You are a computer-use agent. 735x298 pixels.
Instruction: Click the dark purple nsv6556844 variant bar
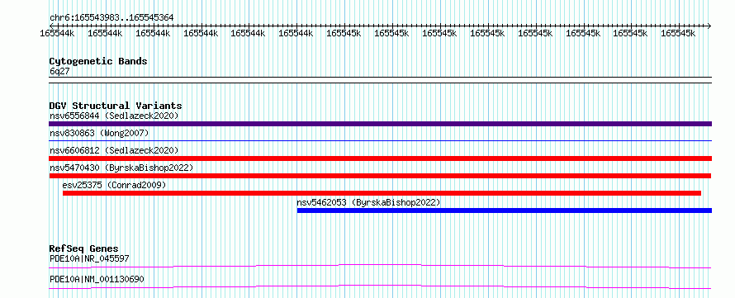[x=380, y=124]
